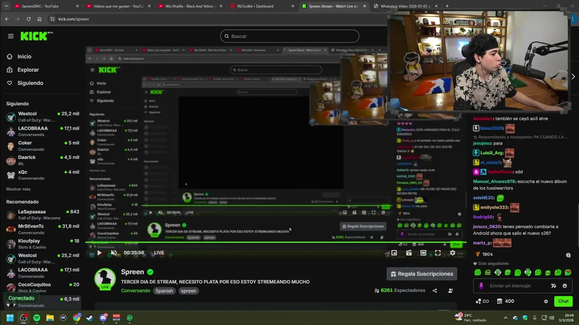Open Westcol channel under Siguiendo

tap(43, 117)
